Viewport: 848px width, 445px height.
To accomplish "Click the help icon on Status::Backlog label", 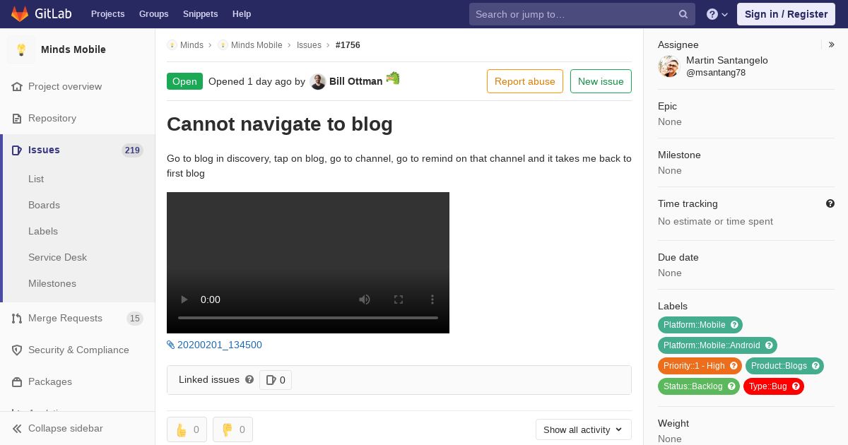I will [731, 386].
